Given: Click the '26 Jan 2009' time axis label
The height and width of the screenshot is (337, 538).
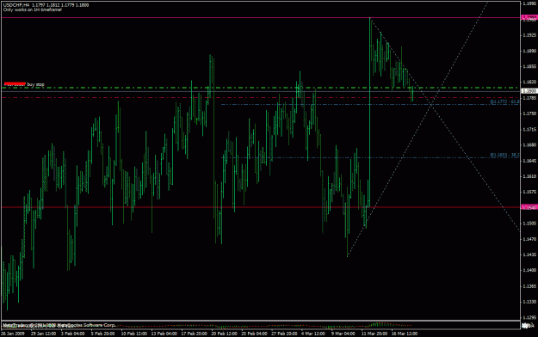Looking at the screenshot, I should point(13,334).
